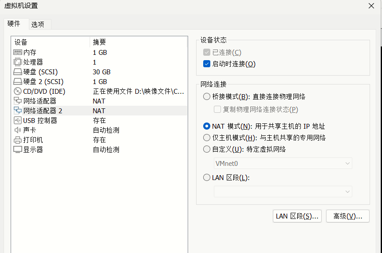Click the sound card (声卡) speaker icon

point(18,130)
